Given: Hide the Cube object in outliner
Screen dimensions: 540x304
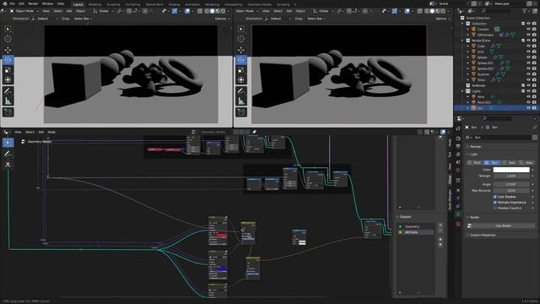Looking at the screenshot, I should pos(528,46).
